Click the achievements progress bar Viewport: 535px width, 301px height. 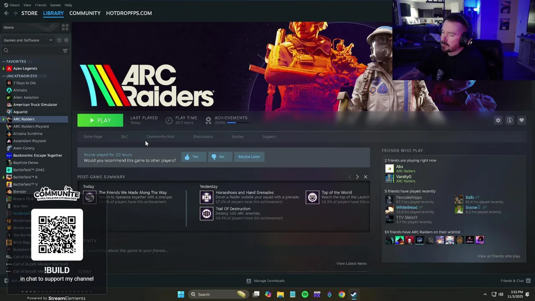(x=237, y=122)
